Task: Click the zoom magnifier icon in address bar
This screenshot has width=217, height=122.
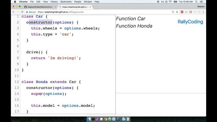Action: (173, 12)
